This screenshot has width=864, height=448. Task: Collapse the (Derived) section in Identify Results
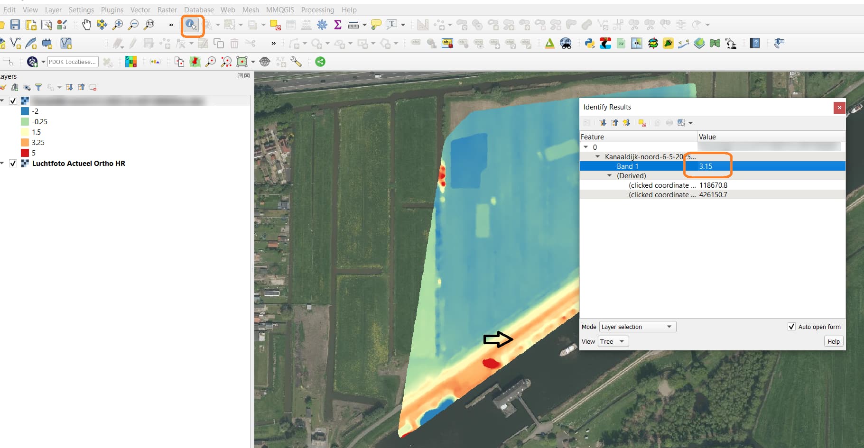pos(610,175)
